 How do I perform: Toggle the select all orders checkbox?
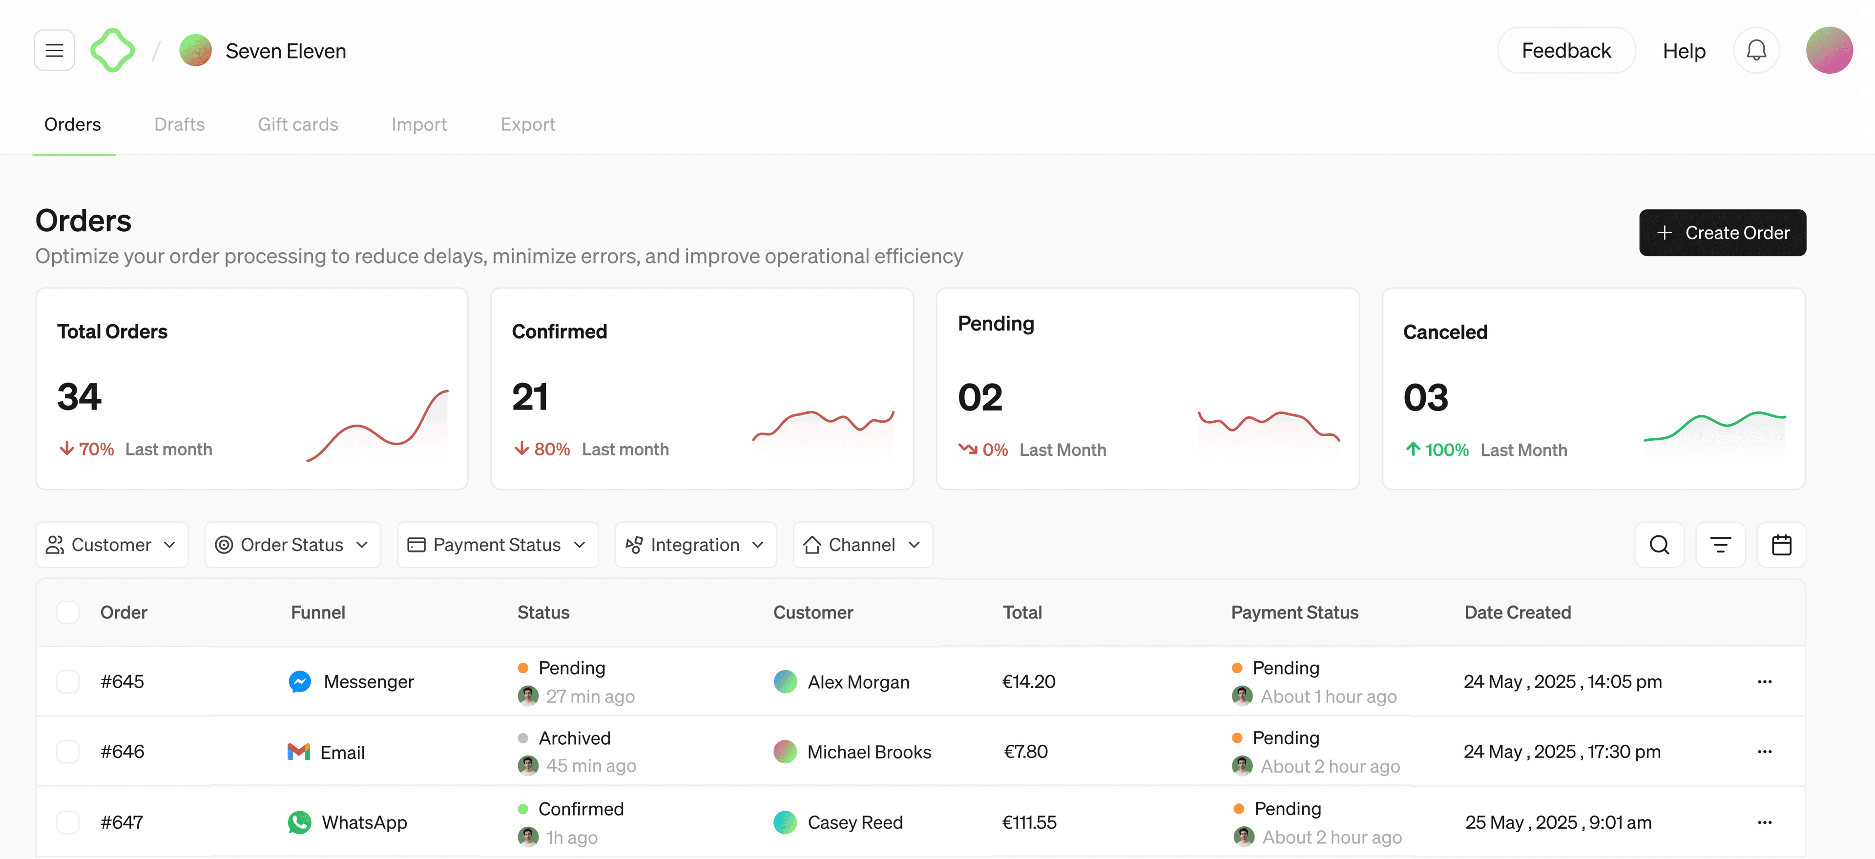[68, 613]
